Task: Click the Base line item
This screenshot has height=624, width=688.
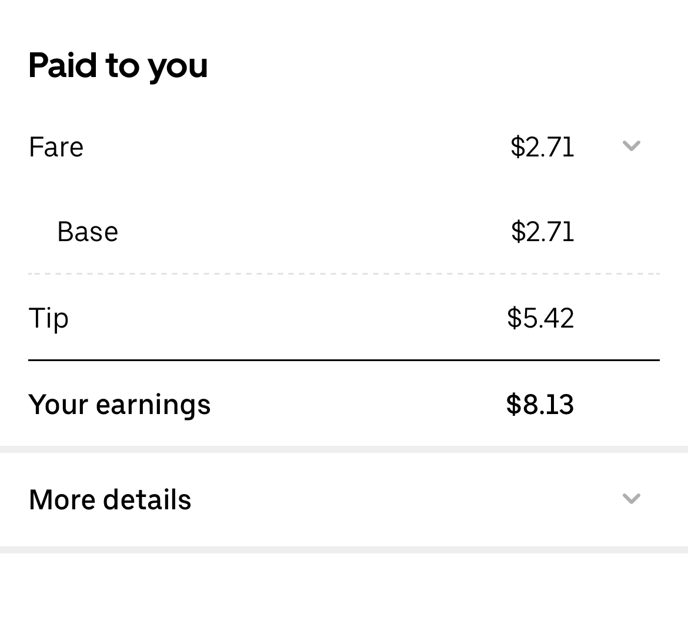Action: point(87,231)
